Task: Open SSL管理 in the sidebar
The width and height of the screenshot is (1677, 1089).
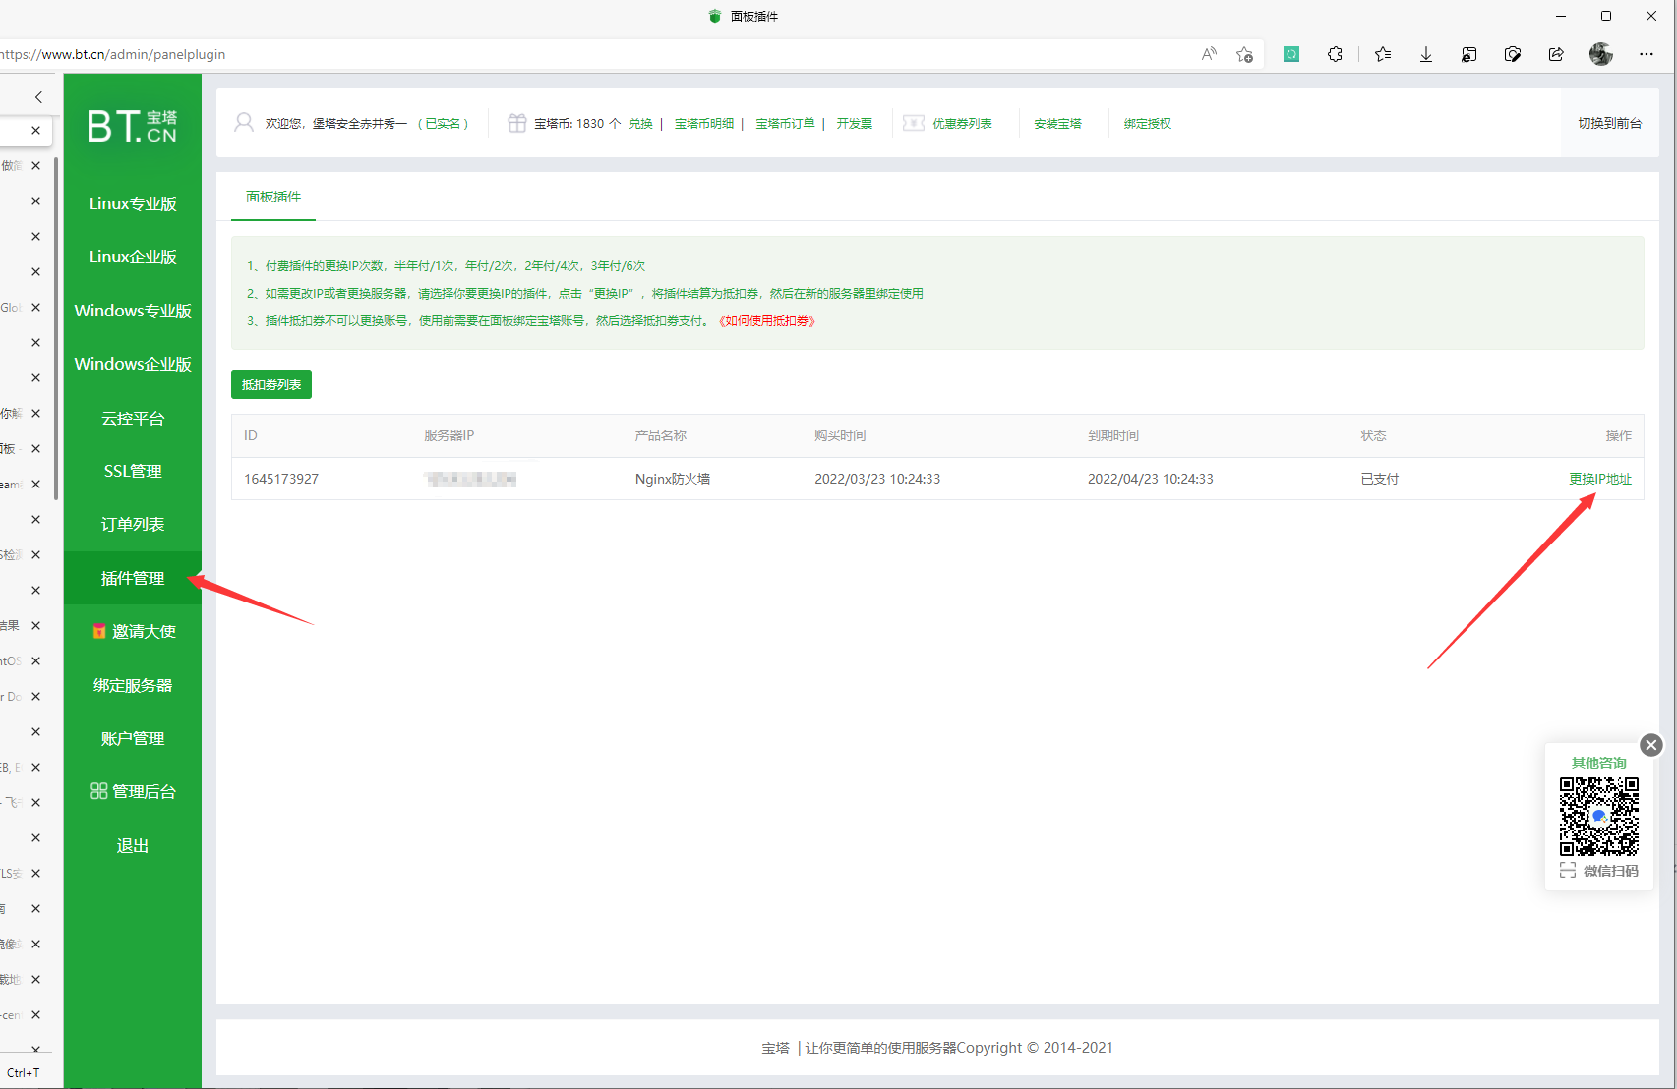Action: coord(133,471)
